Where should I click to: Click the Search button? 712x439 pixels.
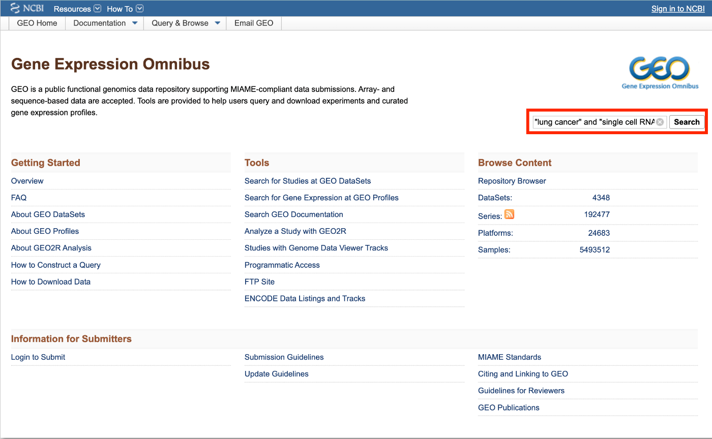687,122
